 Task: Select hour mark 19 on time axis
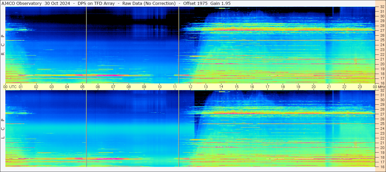[x=298, y=87]
